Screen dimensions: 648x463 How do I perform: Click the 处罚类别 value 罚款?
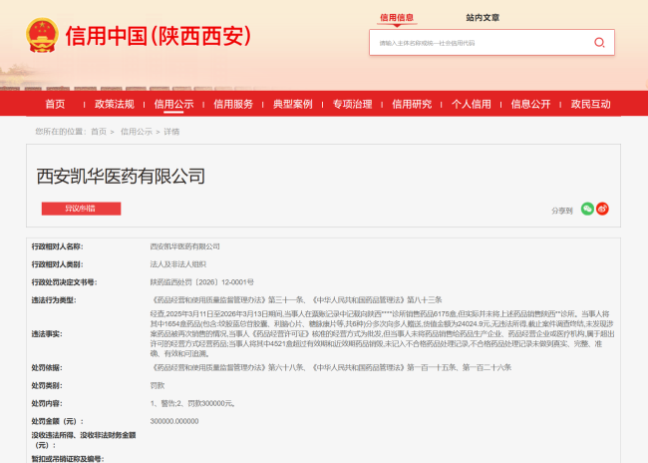pyautogui.click(x=158, y=385)
